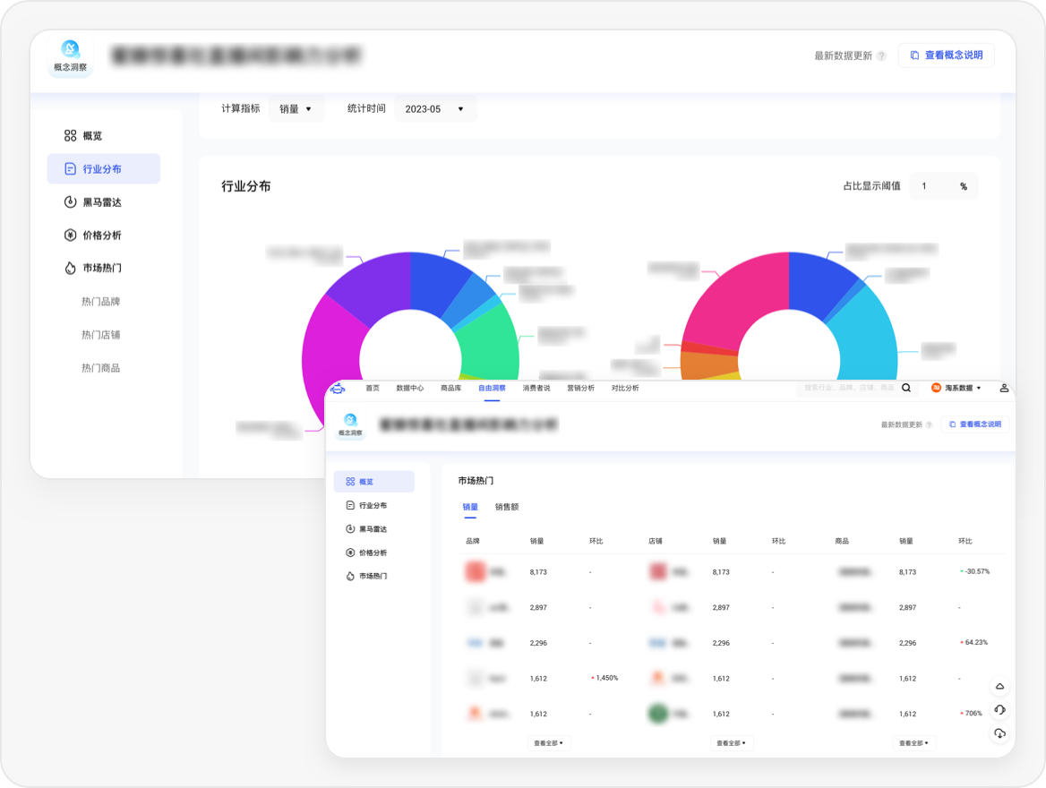1046x788 pixels.
Task: Click 2,296 in the 店铺 table
Action: tap(721, 643)
